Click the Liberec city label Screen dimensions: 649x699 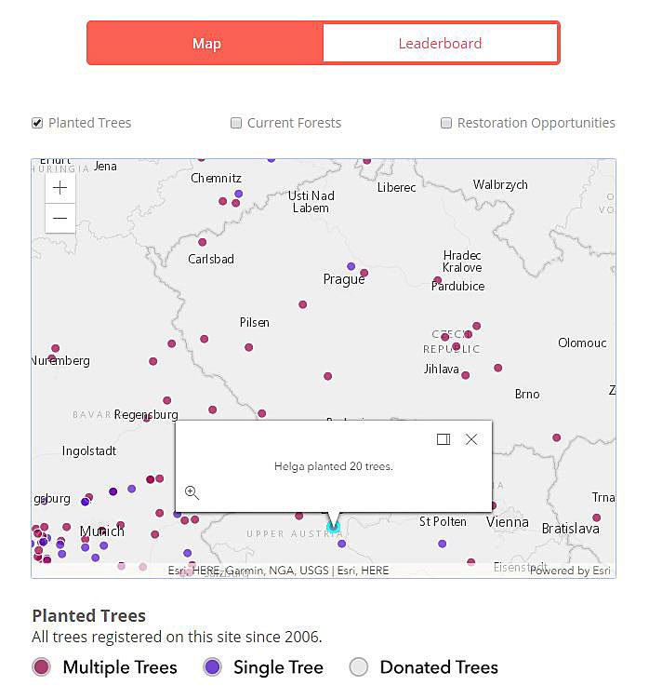coord(396,188)
